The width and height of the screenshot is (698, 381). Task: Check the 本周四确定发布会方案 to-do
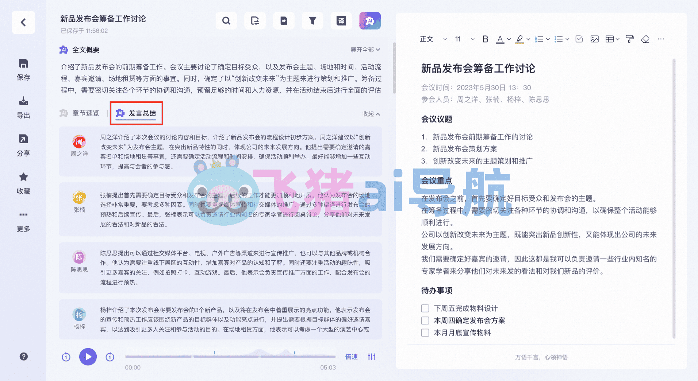(425, 320)
